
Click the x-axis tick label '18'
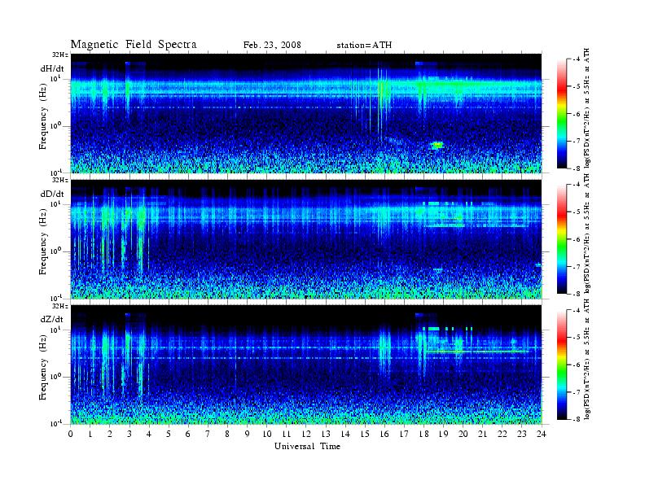(x=423, y=434)
